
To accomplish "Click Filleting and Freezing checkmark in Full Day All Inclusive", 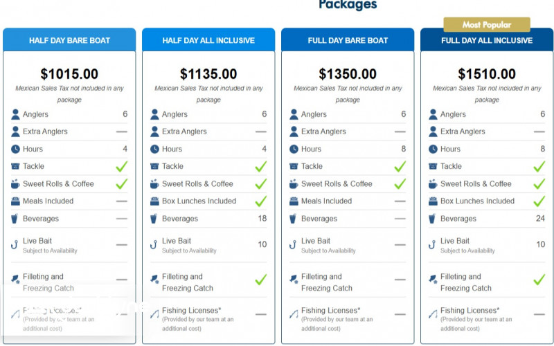I will tap(539, 280).
